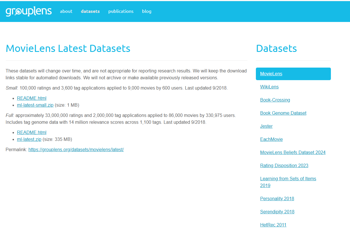Click the MovieLens Latest Datasets heading
Image resolution: width=350 pixels, height=231 pixels.
68,48
